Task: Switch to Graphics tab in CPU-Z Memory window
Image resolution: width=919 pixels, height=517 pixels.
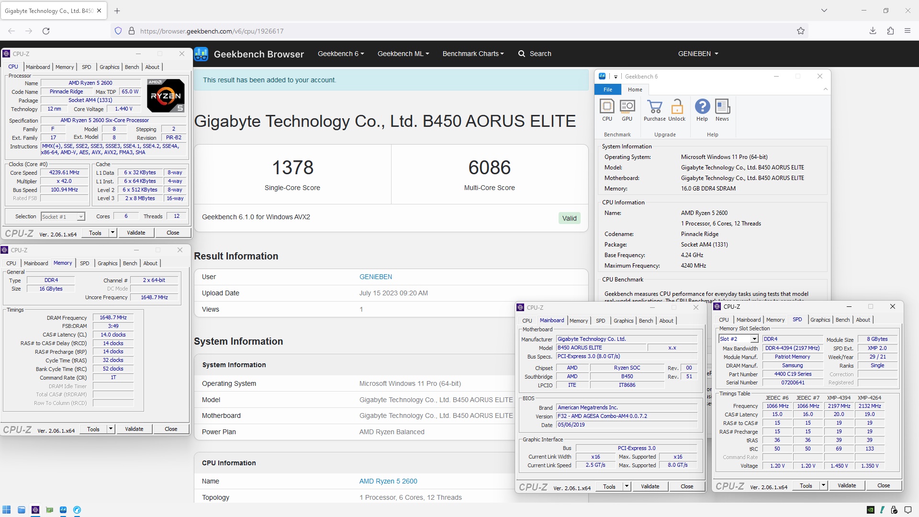Action: click(x=107, y=263)
